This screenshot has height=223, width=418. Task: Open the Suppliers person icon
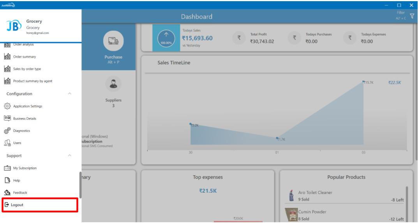(113, 84)
